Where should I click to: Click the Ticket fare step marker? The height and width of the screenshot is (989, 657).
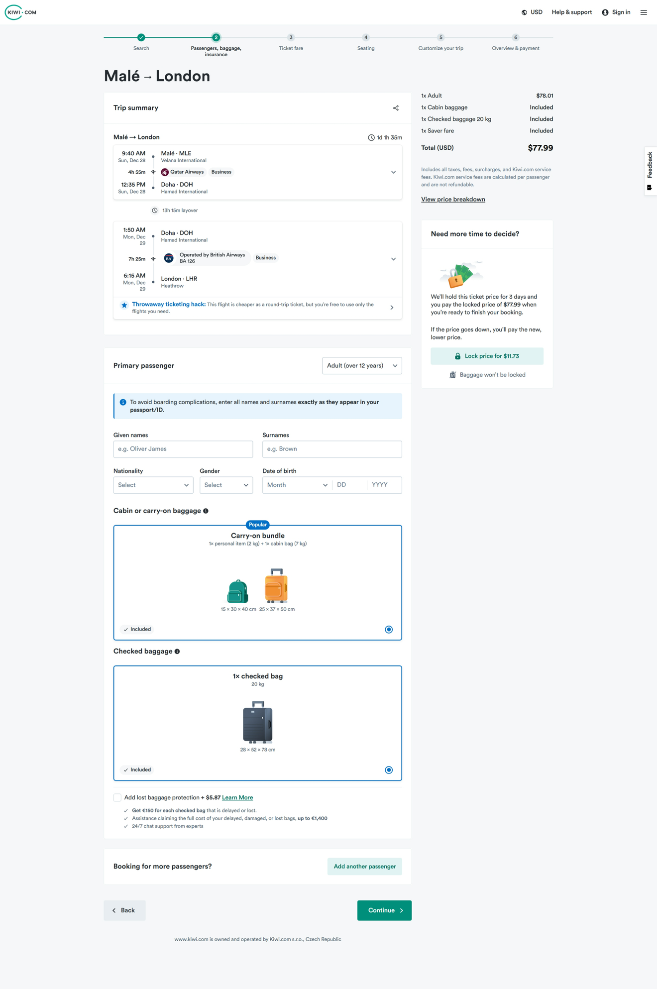[291, 38]
